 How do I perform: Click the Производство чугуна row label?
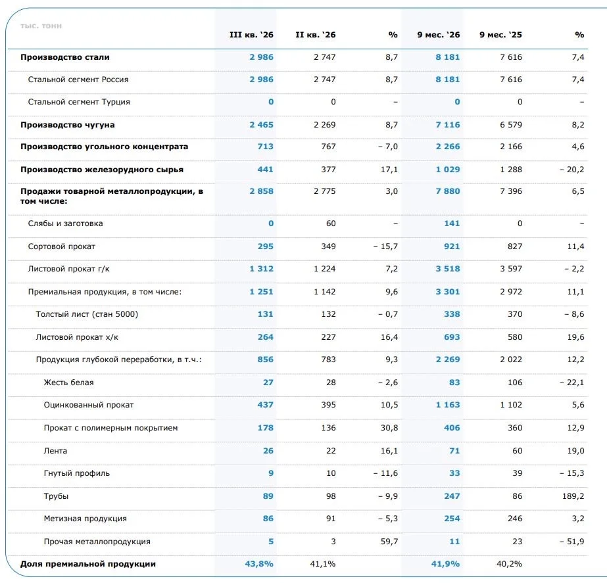(x=67, y=125)
